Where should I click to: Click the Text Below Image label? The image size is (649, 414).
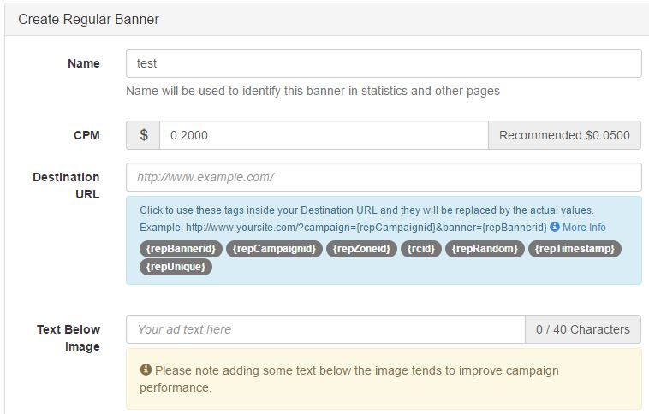tap(68, 338)
